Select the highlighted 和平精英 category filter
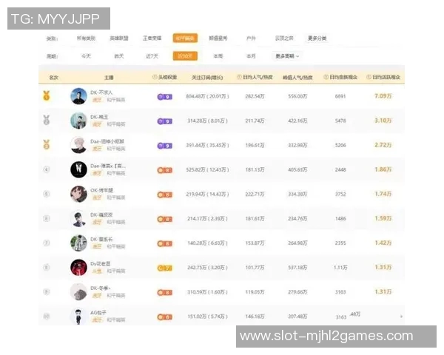This screenshot has width=444, height=355. pos(185,38)
